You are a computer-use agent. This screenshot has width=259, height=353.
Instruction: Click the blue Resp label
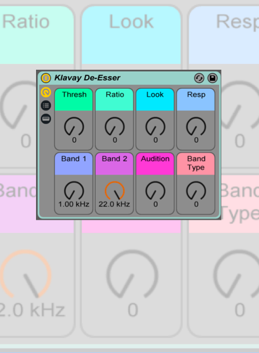[196, 99]
